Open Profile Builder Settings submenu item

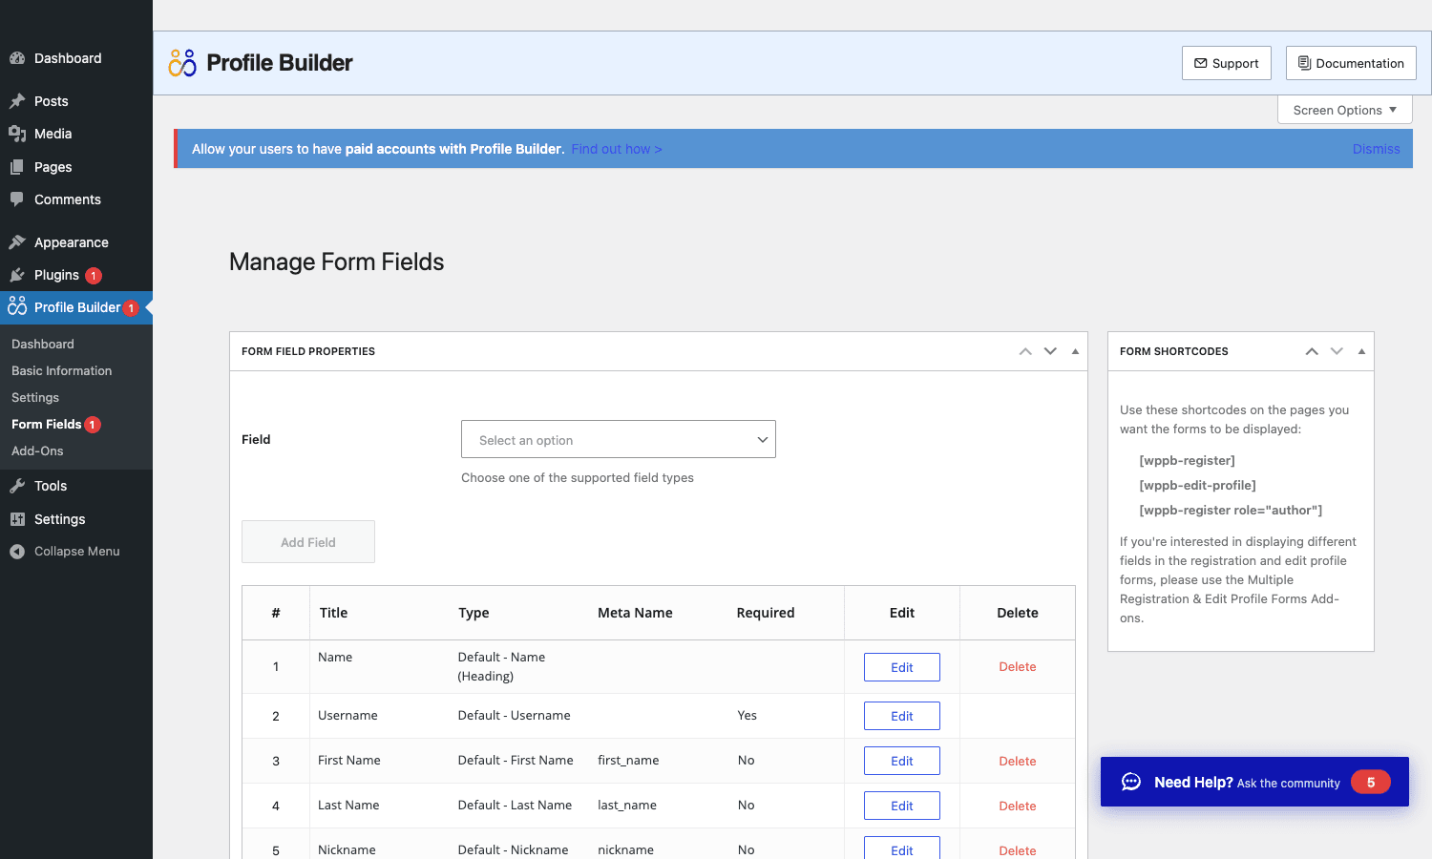pyautogui.click(x=35, y=397)
